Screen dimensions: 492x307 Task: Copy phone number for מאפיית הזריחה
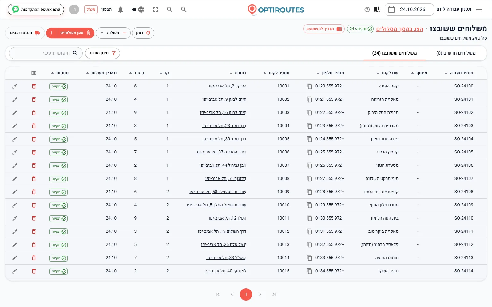(309, 99)
